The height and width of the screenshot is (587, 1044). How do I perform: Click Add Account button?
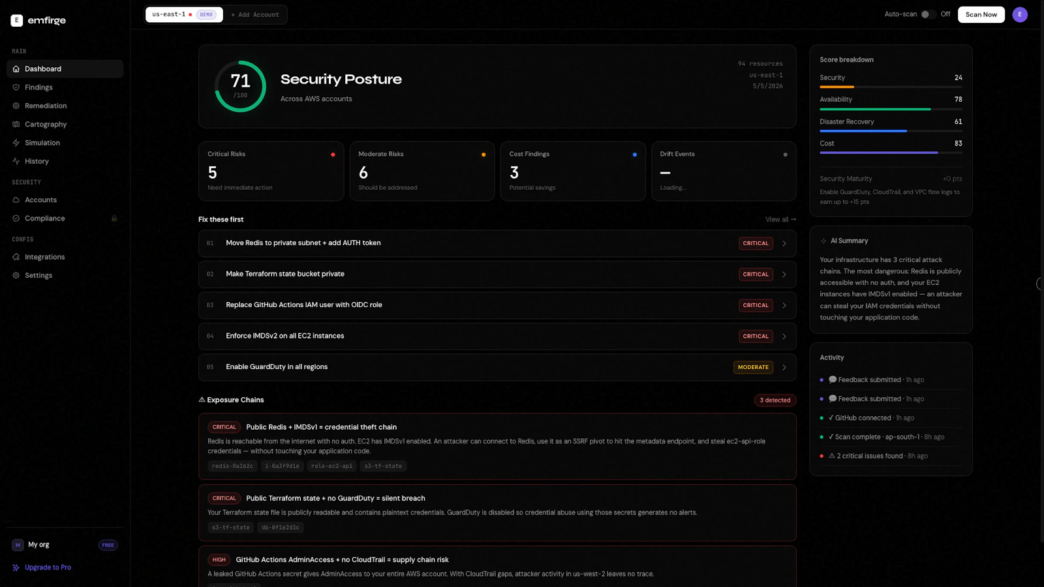pos(255,14)
